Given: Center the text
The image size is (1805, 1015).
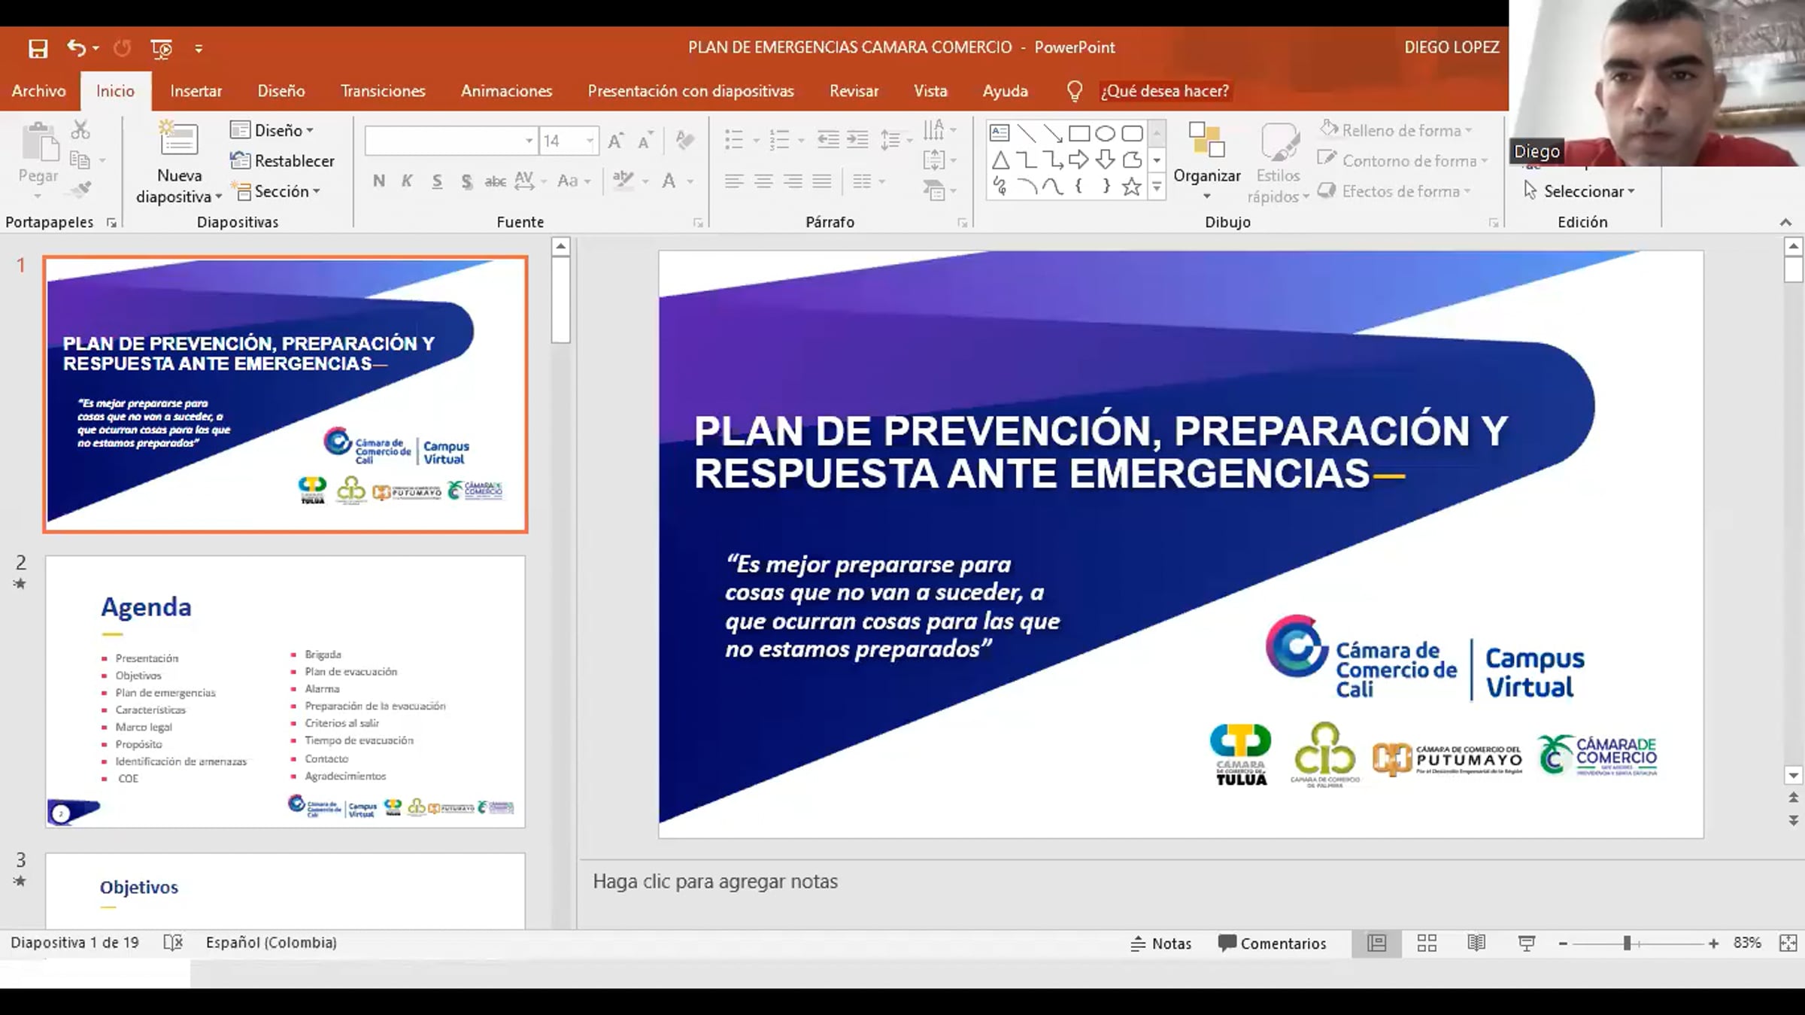Looking at the screenshot, I should [763, 181].
